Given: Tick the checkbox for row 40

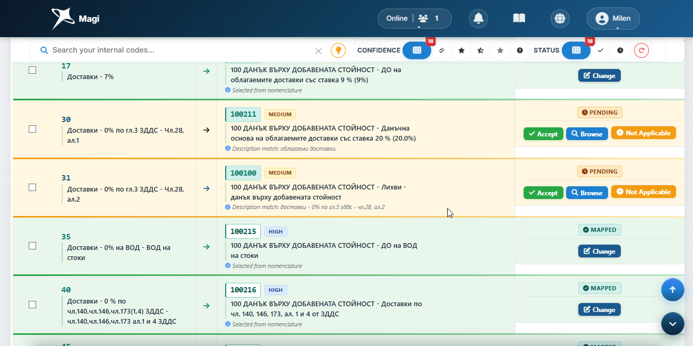Looking at the screenshot, I should [x=32, y=305].
